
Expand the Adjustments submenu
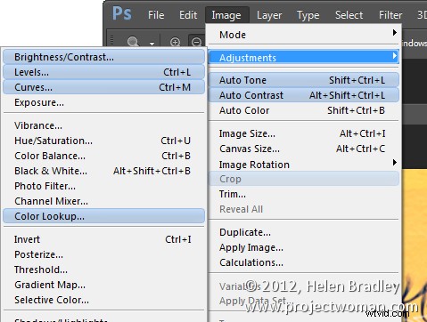pyautogui.click(x=303, y=58)
